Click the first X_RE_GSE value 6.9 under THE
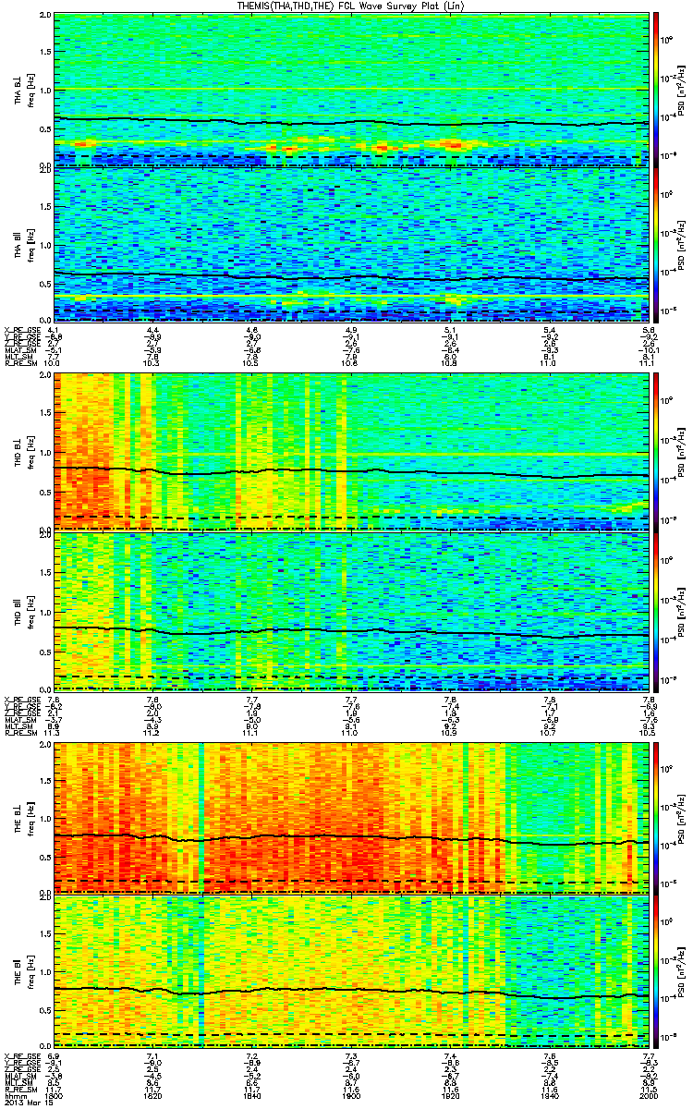This screenshot has height=1109, width=693. [54, 1055]
